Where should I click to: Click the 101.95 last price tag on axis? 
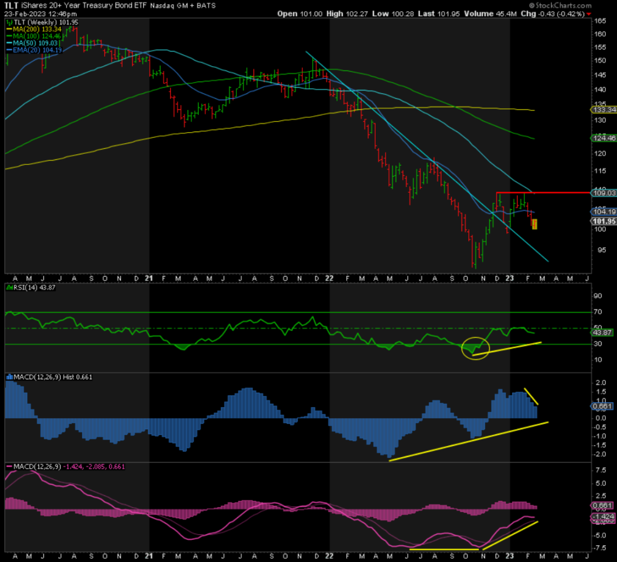click(604, 221)
